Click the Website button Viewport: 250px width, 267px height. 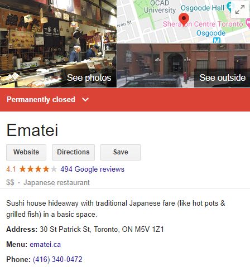(26, 152)
